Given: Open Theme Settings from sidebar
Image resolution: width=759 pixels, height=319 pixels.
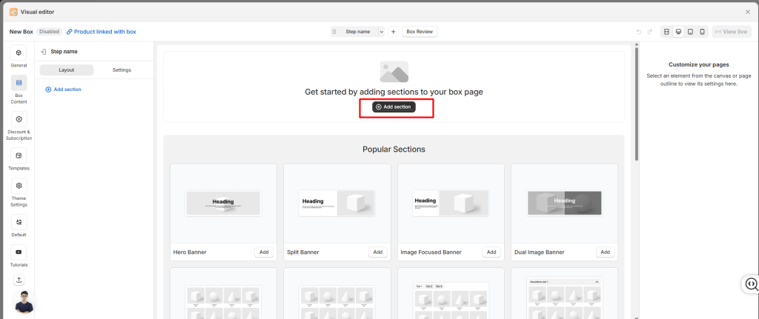Looking at the screenshot, I should click(19, 187).
